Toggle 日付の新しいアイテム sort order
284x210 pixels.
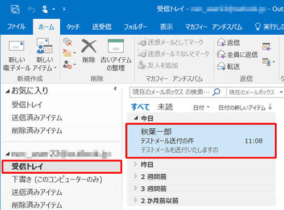(245, 107)
